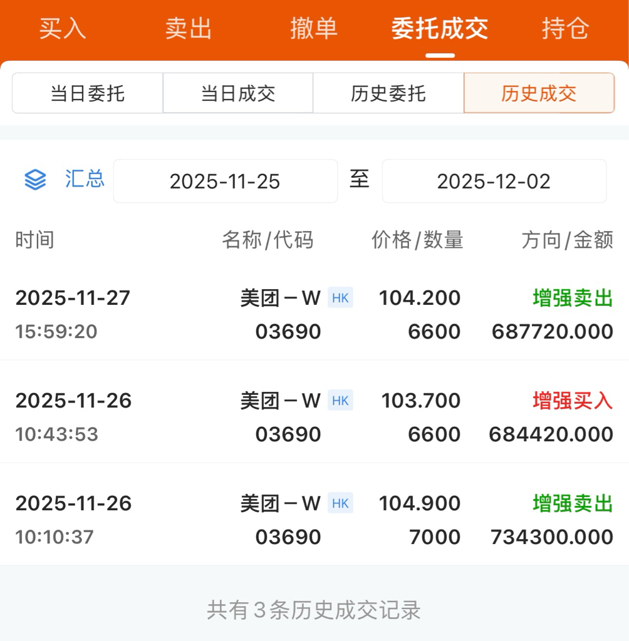
Task: Change start date 2025-11-25
Action: [x=226, y=181]
